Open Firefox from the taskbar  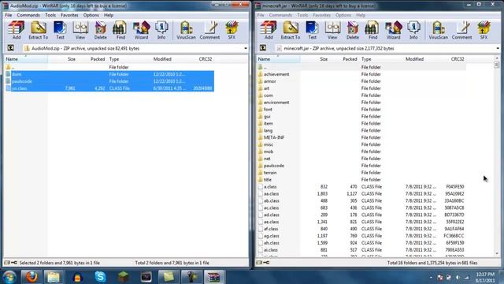point(31,277)
